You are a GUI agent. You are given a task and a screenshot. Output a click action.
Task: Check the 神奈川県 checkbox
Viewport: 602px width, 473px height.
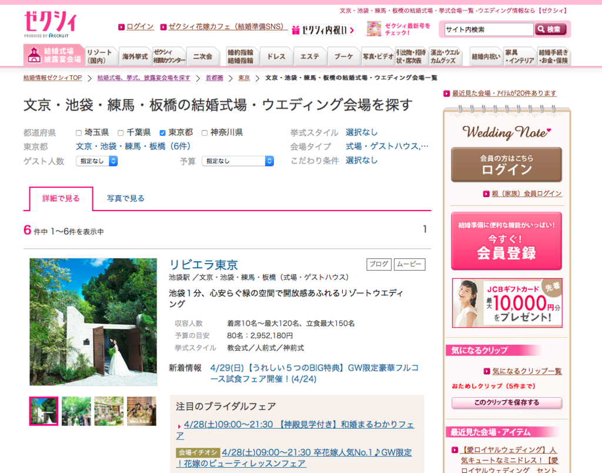(x=205, y=133)
